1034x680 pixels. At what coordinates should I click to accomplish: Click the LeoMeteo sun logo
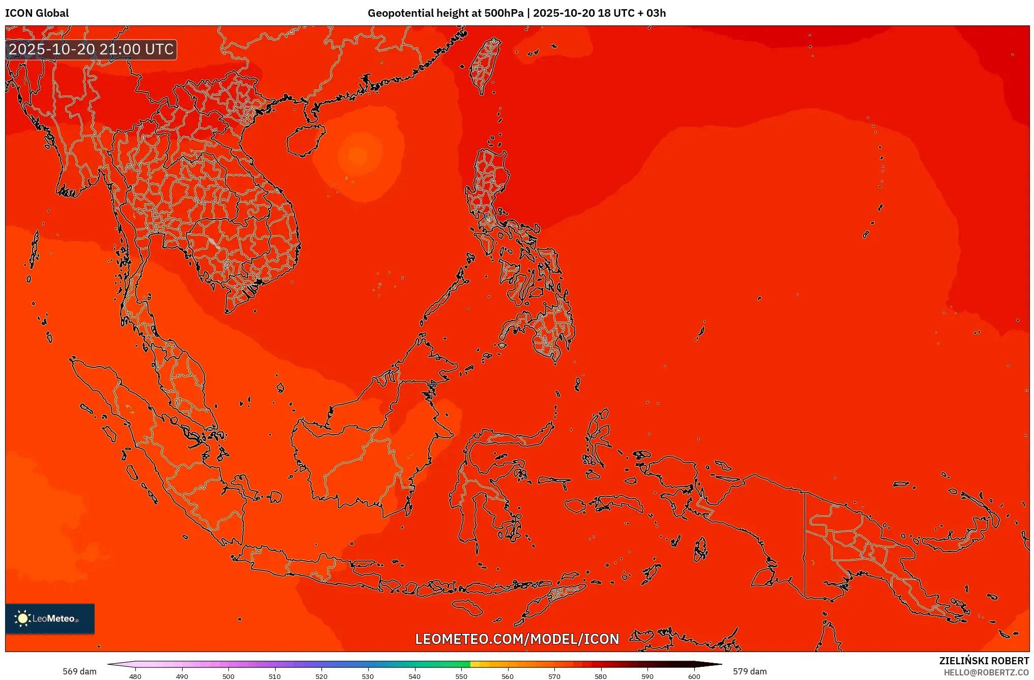[x=22, y=618]
